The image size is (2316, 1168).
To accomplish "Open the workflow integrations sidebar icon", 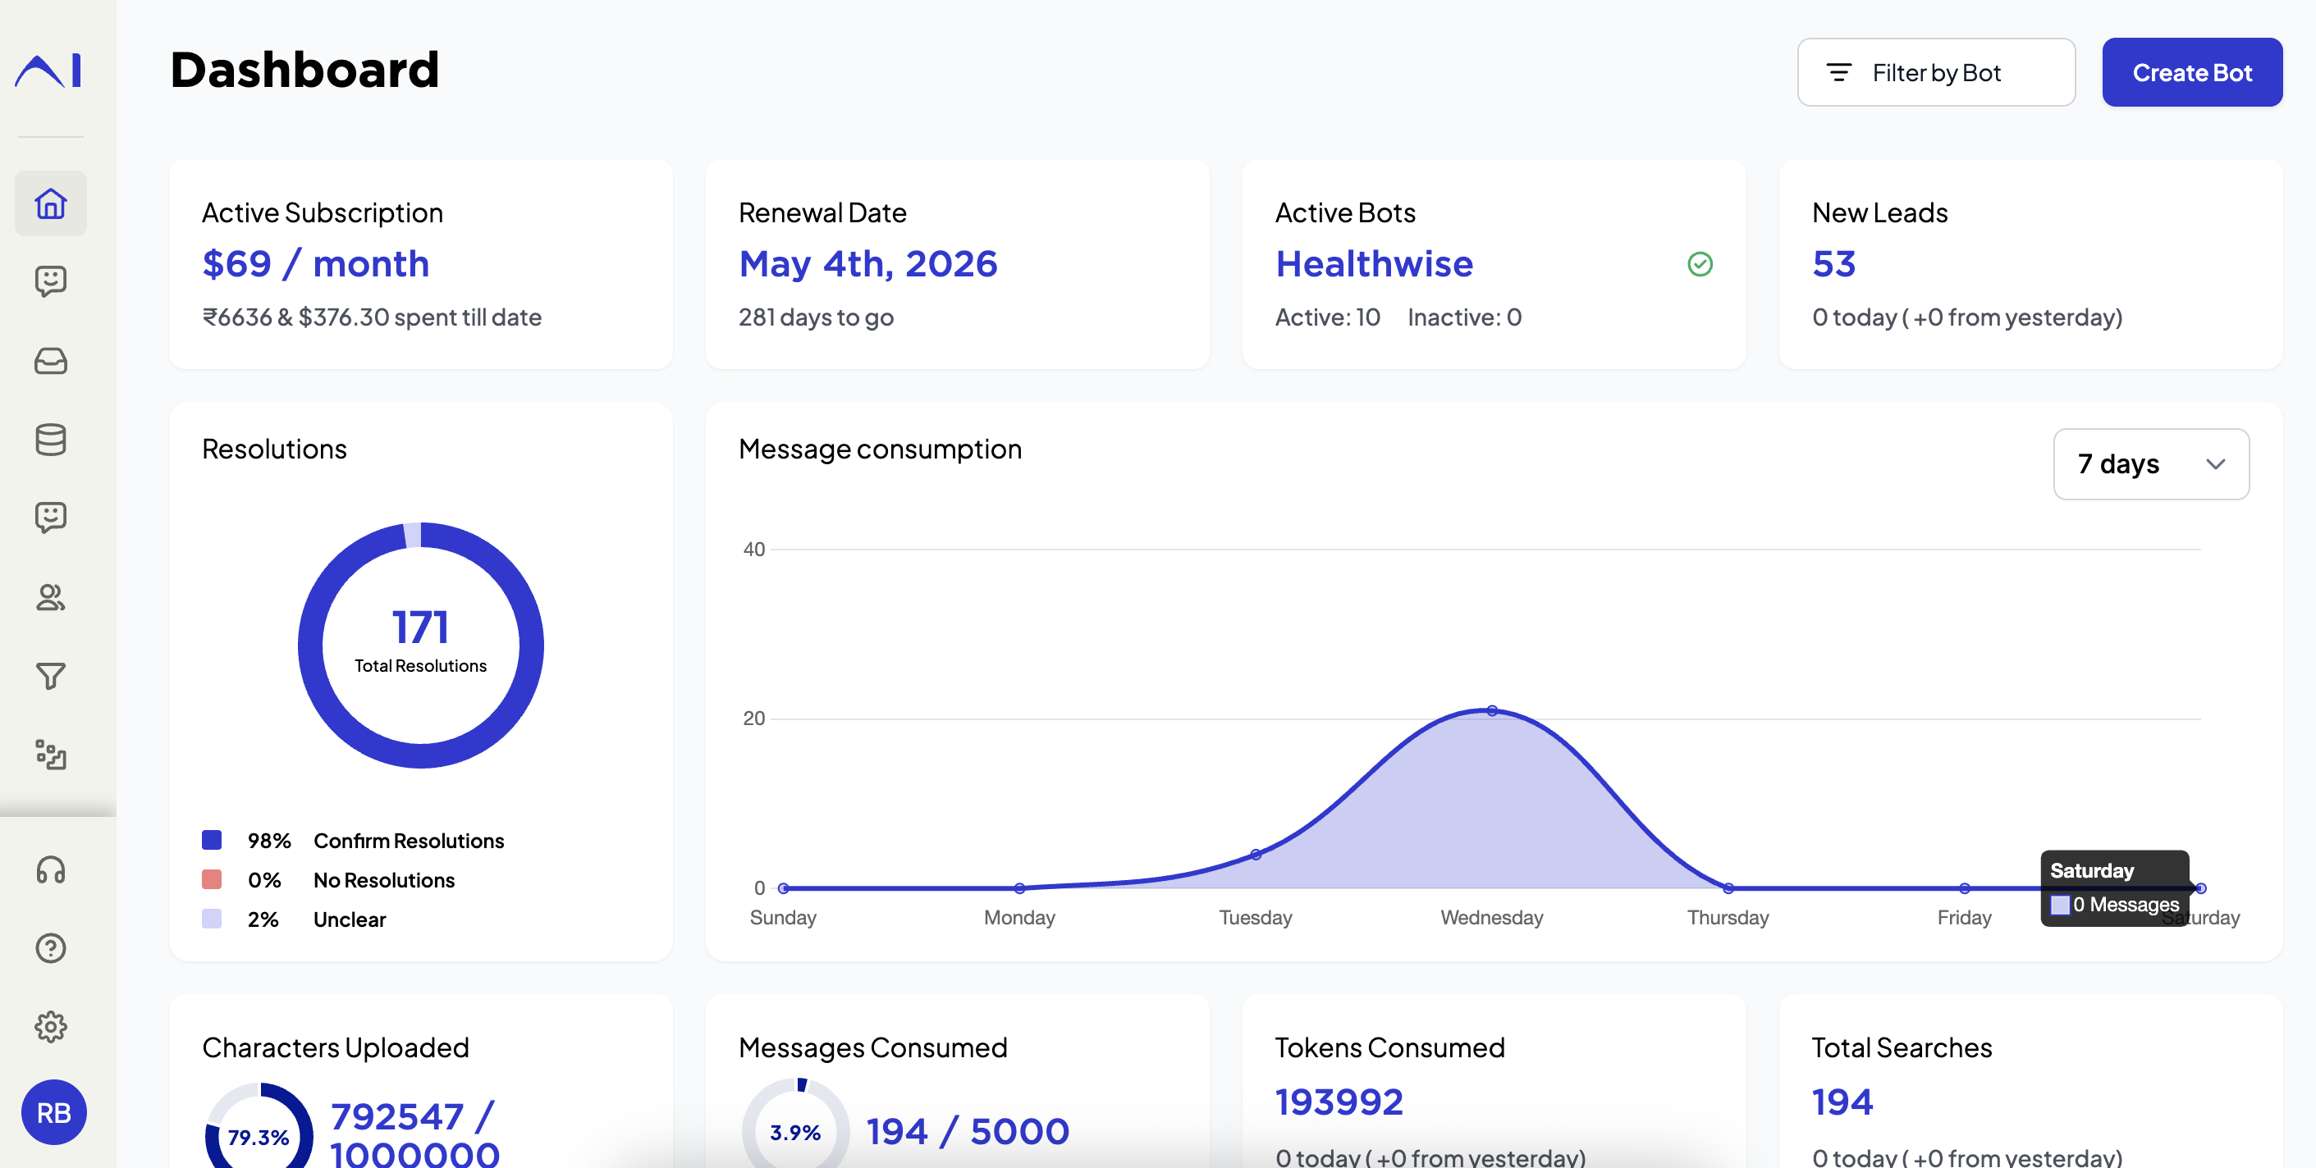I will coord(50,755).
